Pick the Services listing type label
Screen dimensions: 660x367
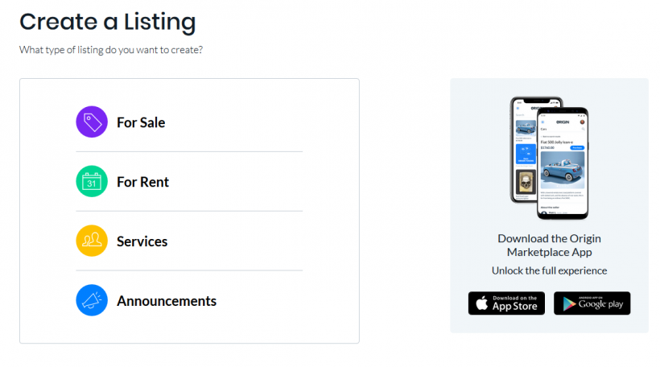[142, 242]
